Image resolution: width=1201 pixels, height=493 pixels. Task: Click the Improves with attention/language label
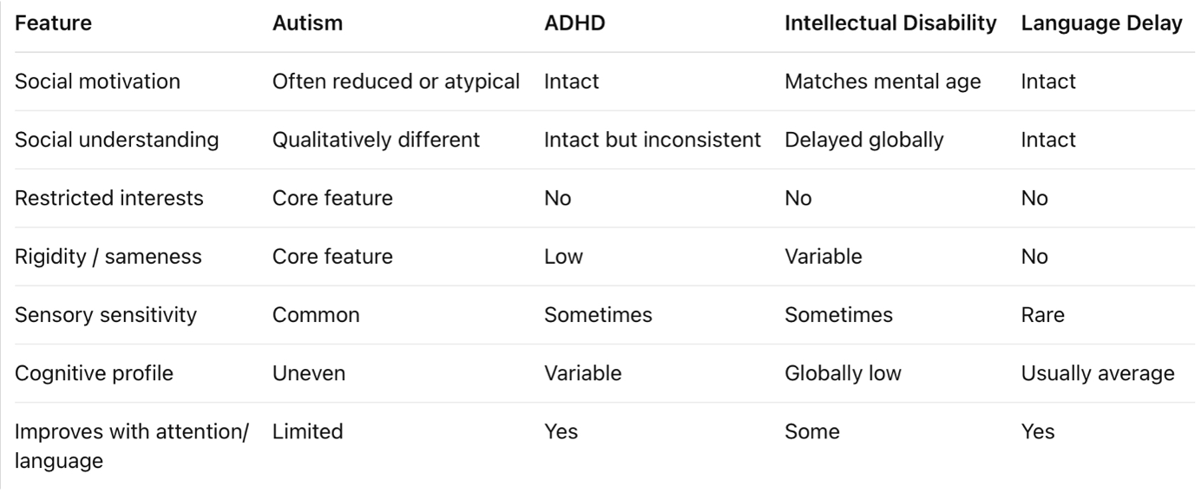(131, 445)
